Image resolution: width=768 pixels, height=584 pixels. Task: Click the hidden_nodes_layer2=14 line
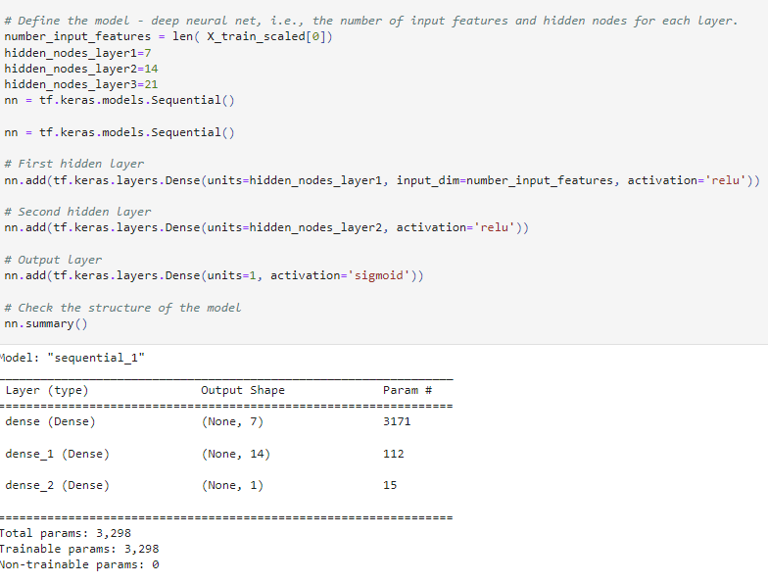(80, 69)
